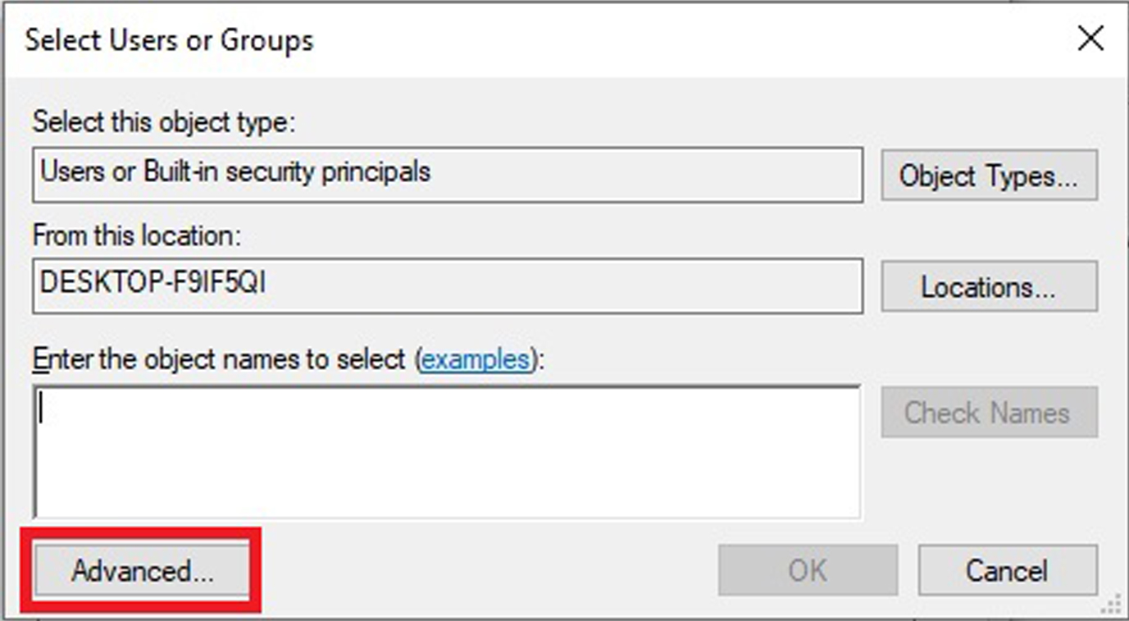The image size is (1129, 621).
Task: Open the Object Types dialog
Action: 989,176
